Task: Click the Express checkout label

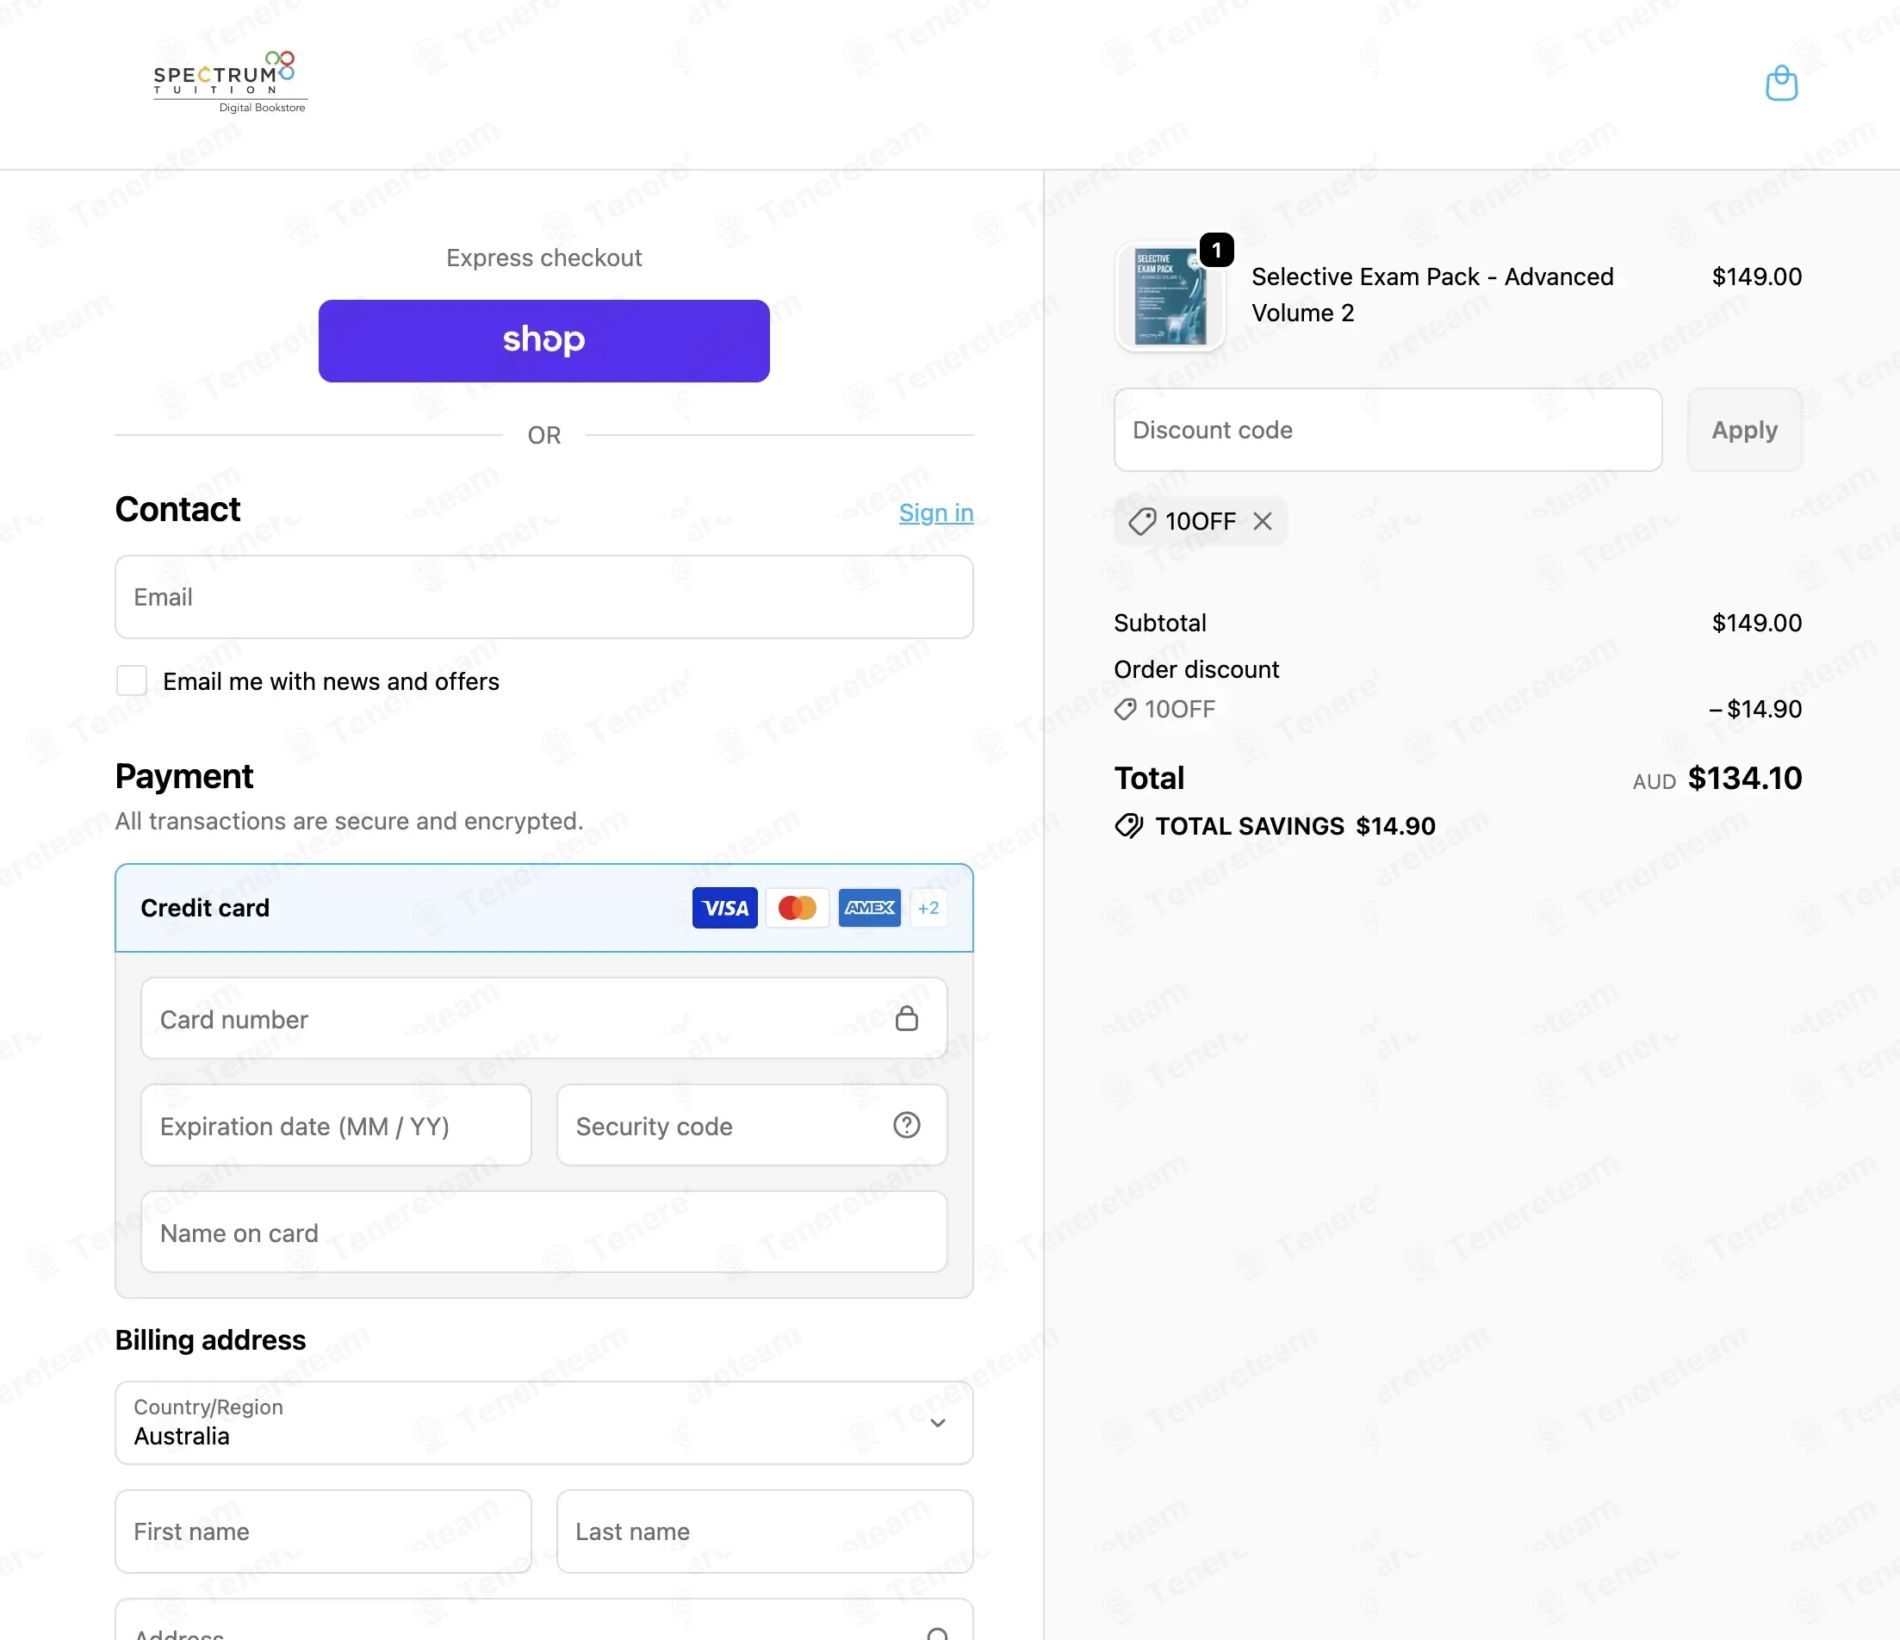Action: click(x=543, y=258)
